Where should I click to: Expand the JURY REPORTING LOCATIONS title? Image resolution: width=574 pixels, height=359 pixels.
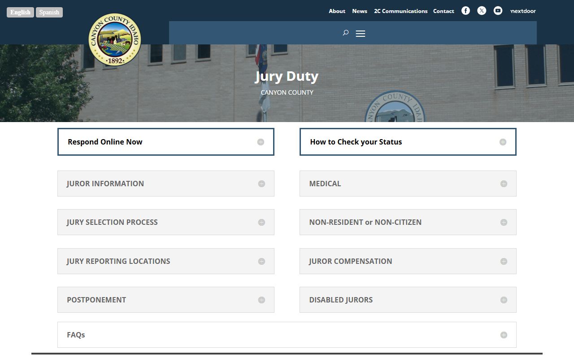coord(118,261)
